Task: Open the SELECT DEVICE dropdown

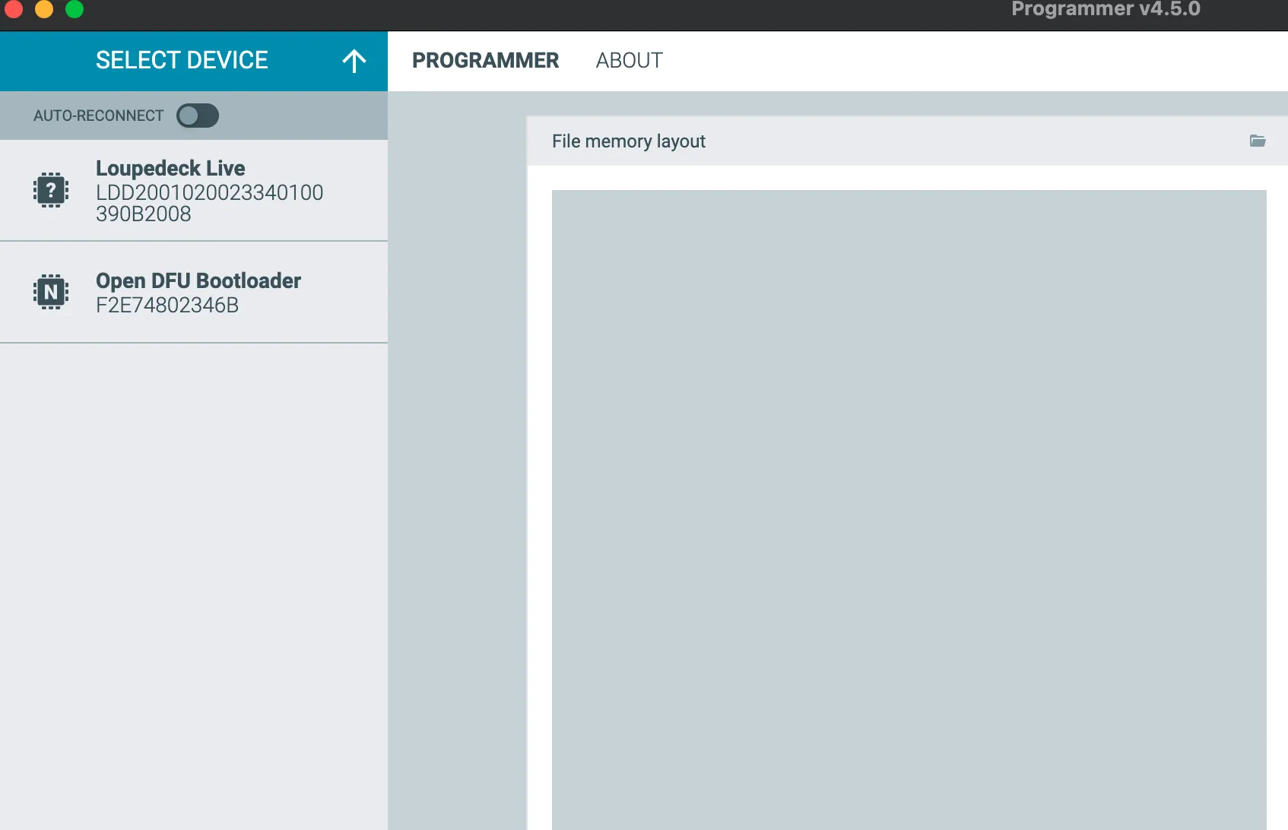Action: click(181, 60)
